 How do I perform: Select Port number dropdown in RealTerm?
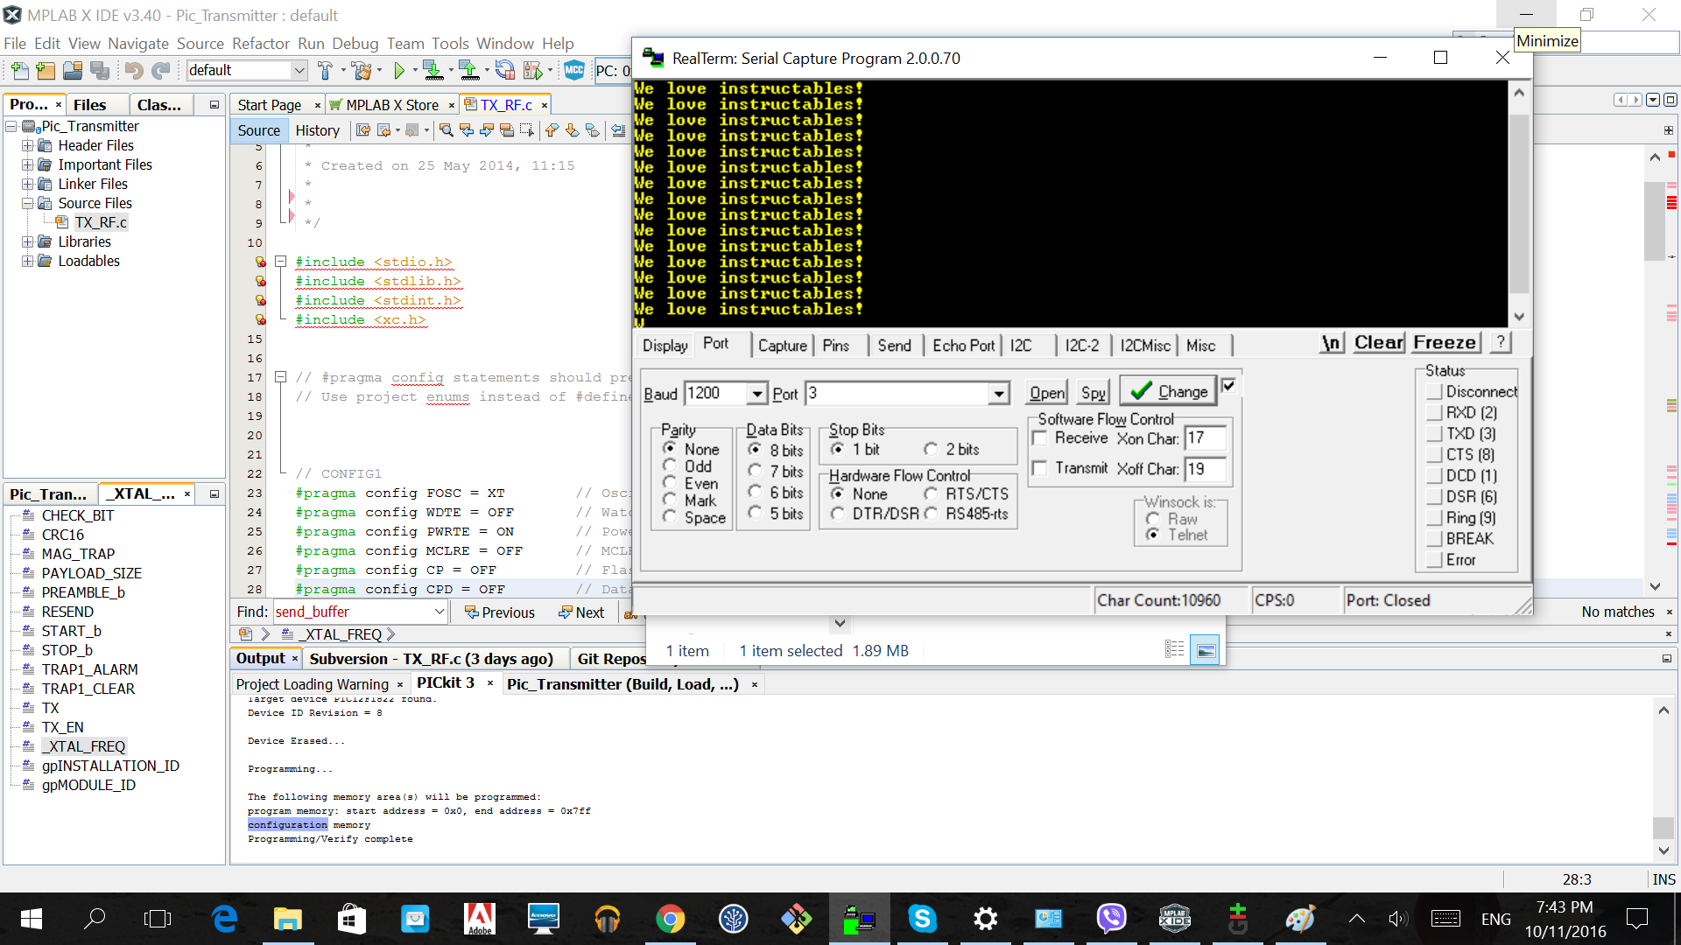pos(904,394)
